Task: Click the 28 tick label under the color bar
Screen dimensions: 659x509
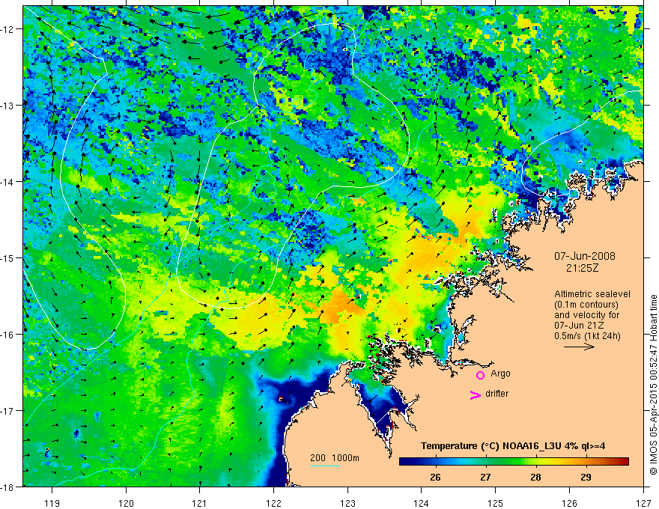Action: pos(535,477)
